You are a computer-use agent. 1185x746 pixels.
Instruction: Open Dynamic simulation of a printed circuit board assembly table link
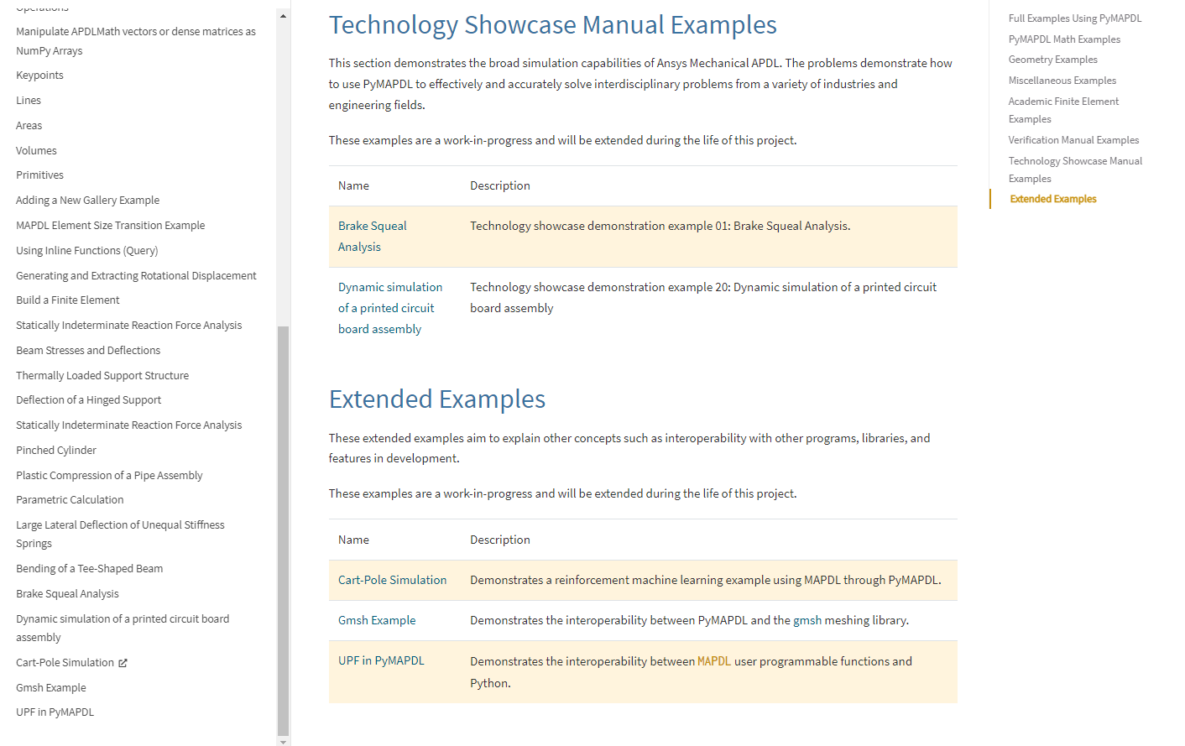tap(390, 308)
